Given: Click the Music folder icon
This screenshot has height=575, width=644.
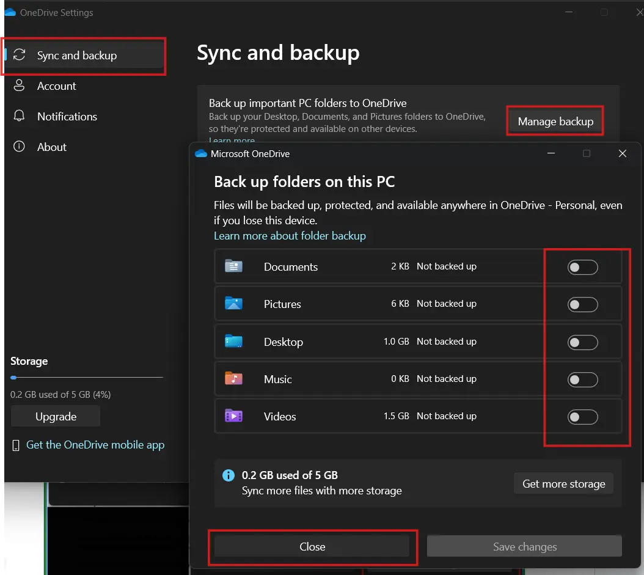Looking at the screenshot, I should coord(233,379).
